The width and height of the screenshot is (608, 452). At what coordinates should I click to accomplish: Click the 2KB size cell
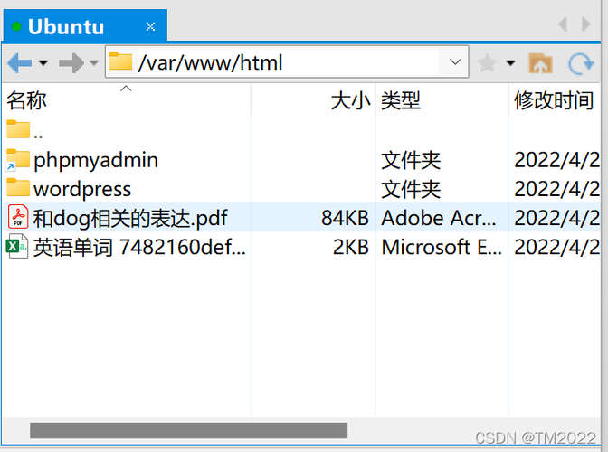(x=351, y=247)
